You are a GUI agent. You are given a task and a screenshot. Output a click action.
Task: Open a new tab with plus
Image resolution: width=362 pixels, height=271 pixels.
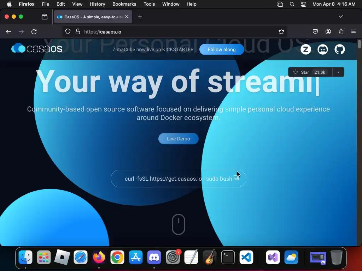[x=140, y=17]
